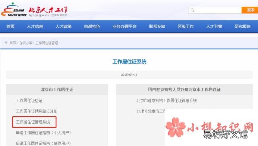The height and width of the screenshot is (146, 258).
Task: Click the magnifier icon in search box
Action: (192, 10)
